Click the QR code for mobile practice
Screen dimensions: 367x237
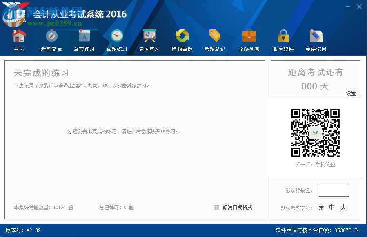315,132
